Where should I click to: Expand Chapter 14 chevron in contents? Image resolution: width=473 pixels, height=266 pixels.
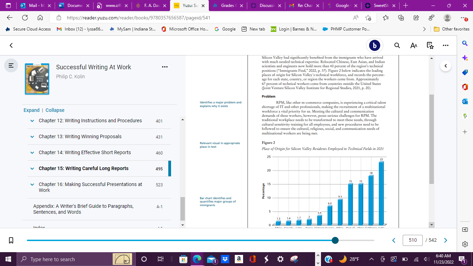coord(32,153)
